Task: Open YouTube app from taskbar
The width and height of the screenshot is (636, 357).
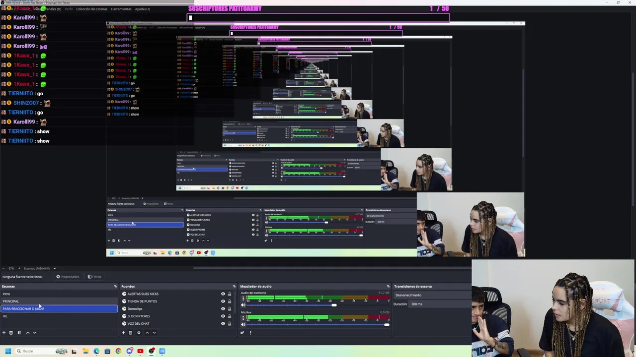Action: pos(140,351)
